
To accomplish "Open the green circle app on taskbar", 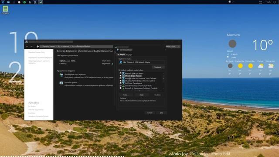I will pos(24,2).
